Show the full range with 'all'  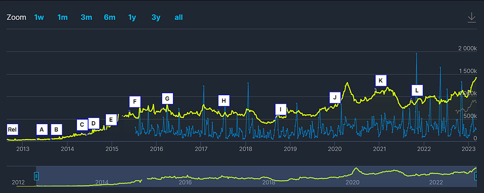click(179, 17)
